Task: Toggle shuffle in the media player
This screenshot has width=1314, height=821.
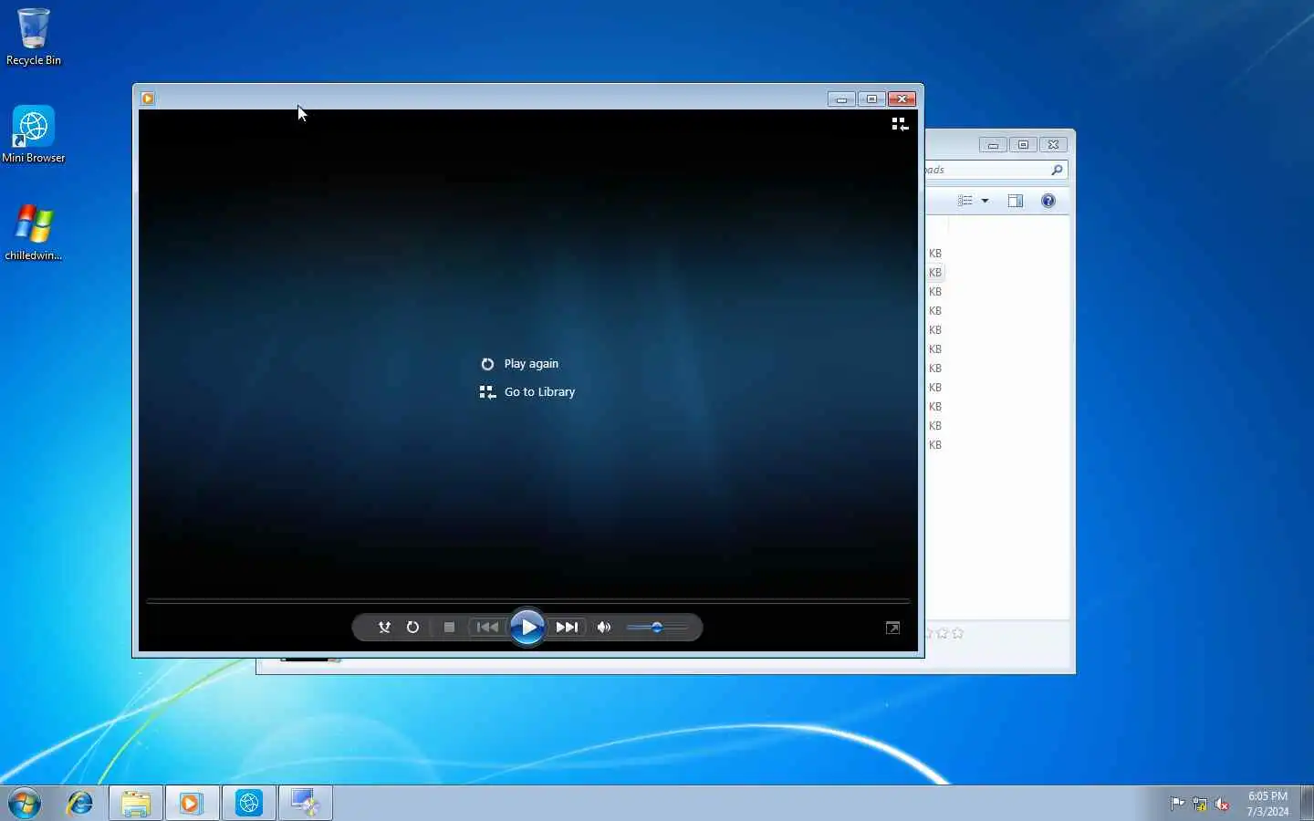Action: [384, 628]
